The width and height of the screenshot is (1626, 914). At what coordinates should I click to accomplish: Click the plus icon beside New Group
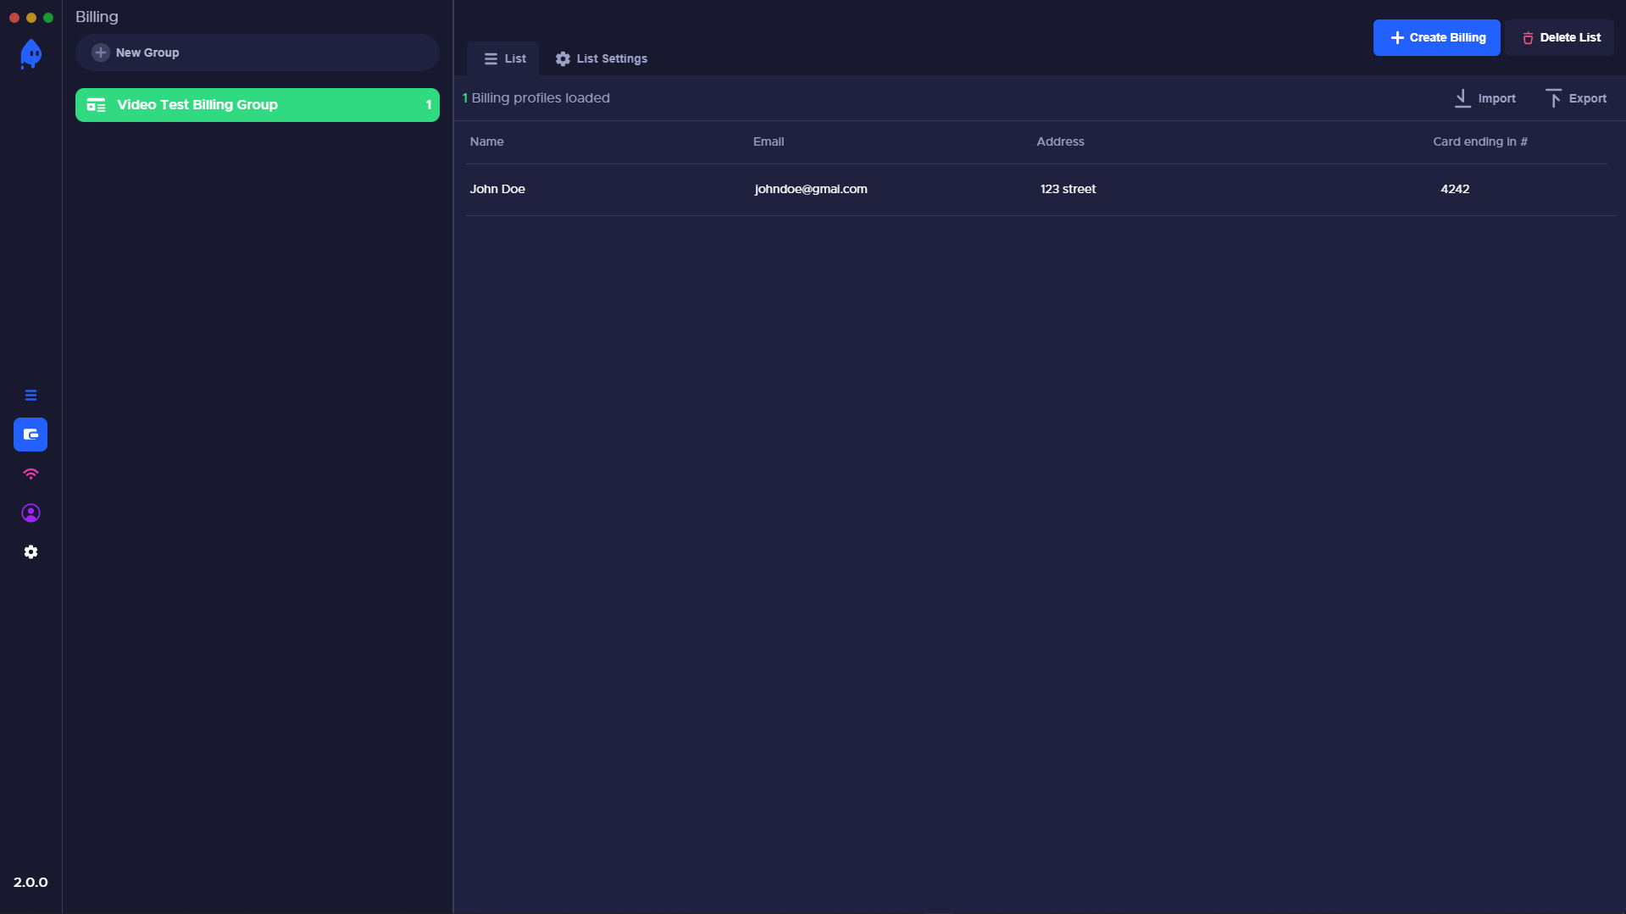click(101, 53)
